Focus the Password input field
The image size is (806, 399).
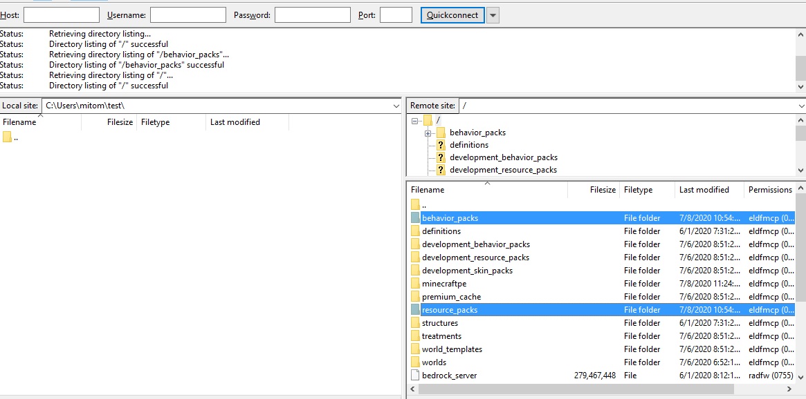pyautogui.click(x=313, y=15)
